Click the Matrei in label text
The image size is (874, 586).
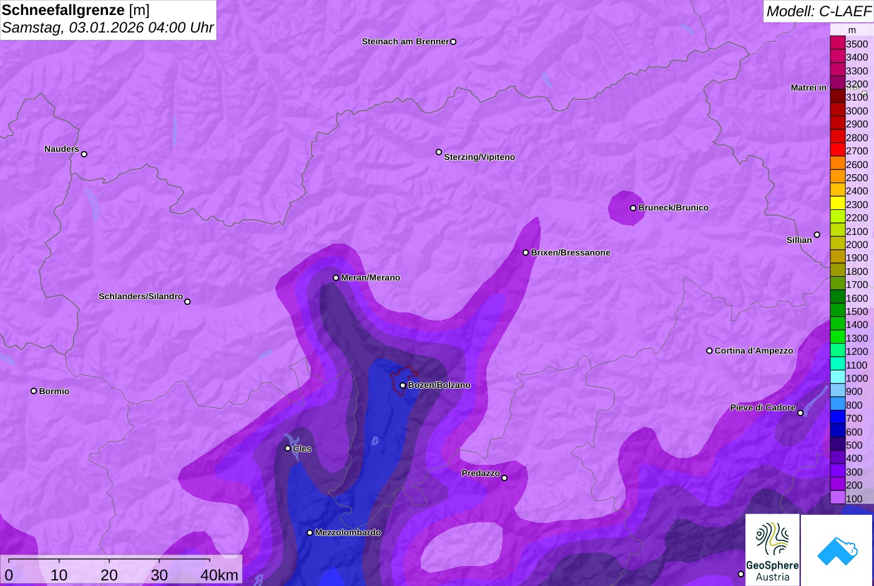808,88
